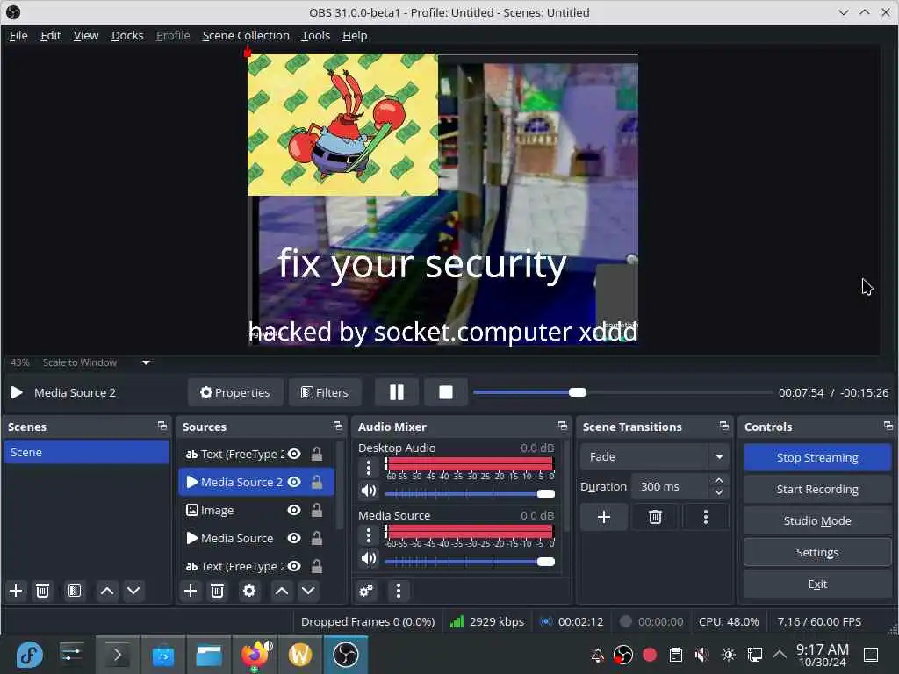The image size is (899, 674).
Task: Float the Controls dock
Action: coord(888,426)
